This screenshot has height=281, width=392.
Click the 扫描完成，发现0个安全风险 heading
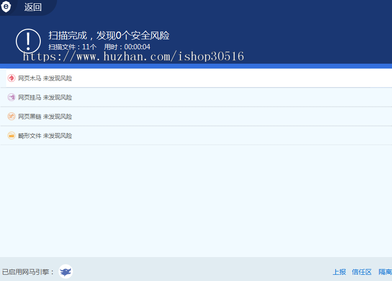[109, 35]
